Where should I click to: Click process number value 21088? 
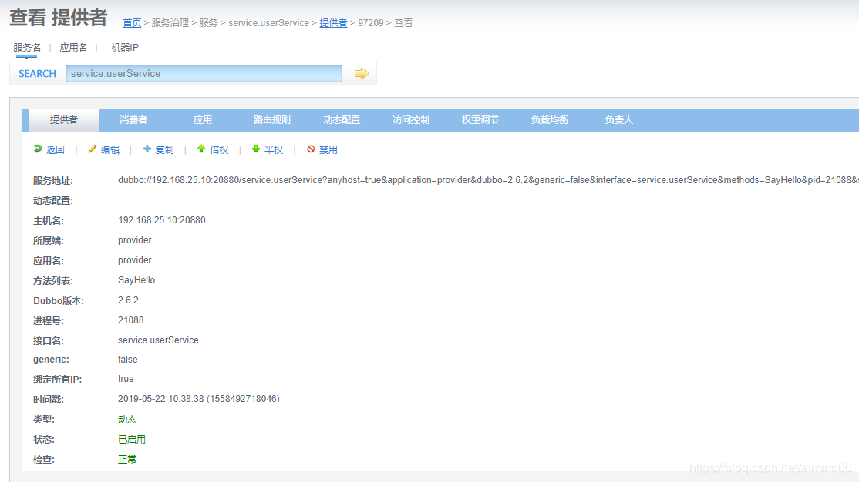point(131,320)
